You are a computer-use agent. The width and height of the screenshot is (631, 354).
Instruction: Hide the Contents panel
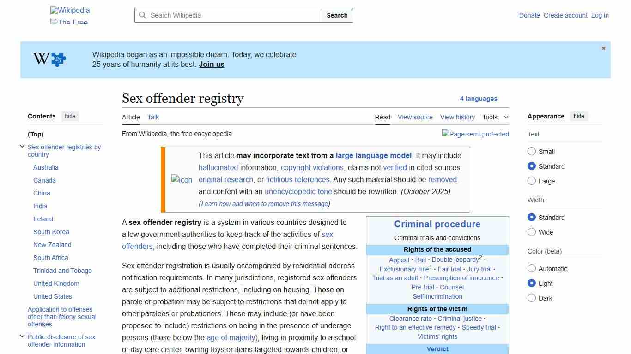pos(70,116)
